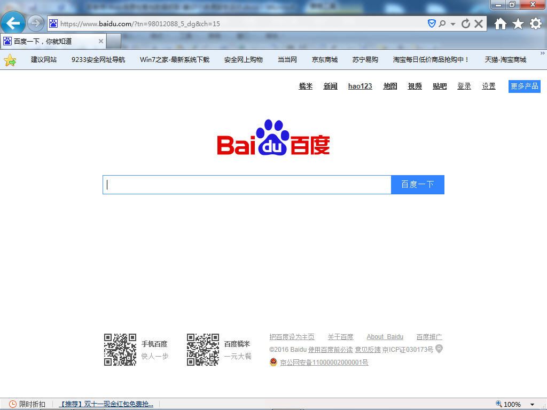
Task: Click into the Baidu search input field
Action: [247, 184]
